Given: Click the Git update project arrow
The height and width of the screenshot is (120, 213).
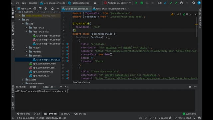Looking at the screenshot, I should 165,3.
